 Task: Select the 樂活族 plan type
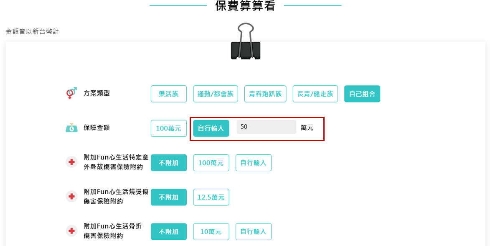pos(169,94)
